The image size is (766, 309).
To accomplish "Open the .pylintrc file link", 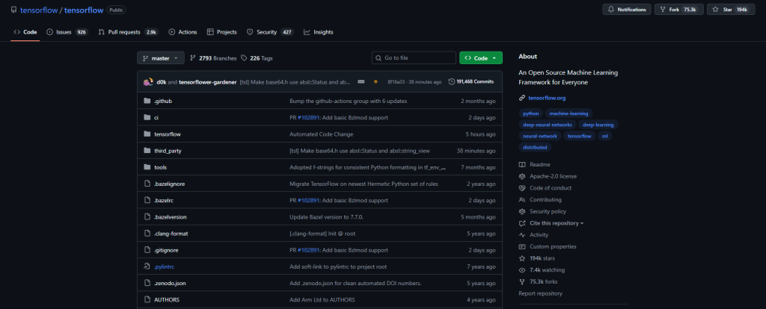I will tap(164, 266).
